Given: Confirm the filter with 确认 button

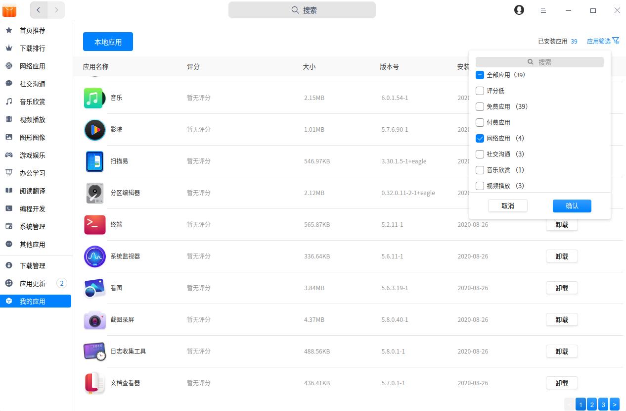Looking at the screenshot, I should [572, 205].
